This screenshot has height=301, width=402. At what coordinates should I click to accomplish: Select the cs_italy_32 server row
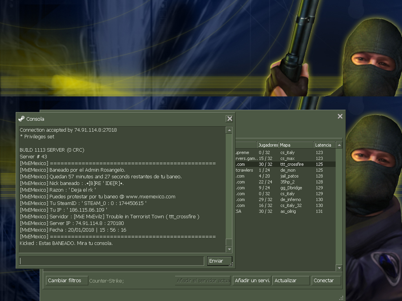click(285, 205)
